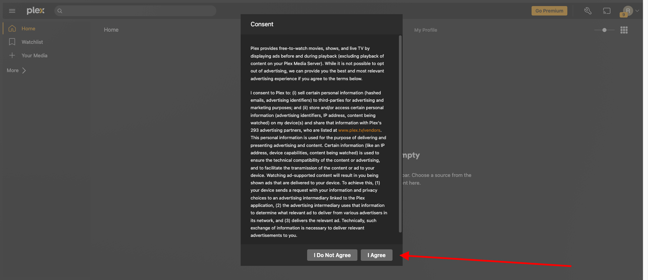
Task: Click the Home page heading
Action: [111, 30]
